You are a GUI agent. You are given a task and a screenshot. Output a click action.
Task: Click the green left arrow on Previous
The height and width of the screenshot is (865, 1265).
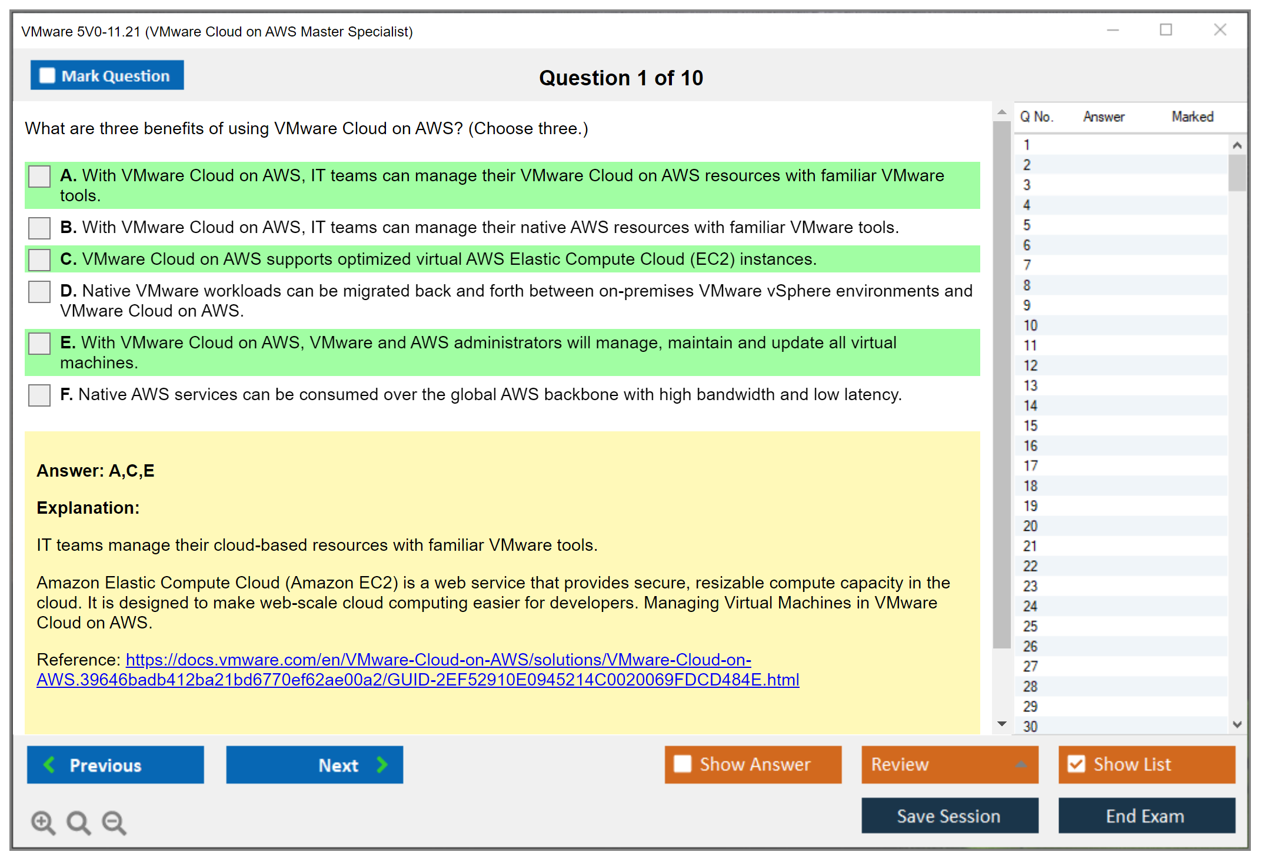tap(49, 764)
